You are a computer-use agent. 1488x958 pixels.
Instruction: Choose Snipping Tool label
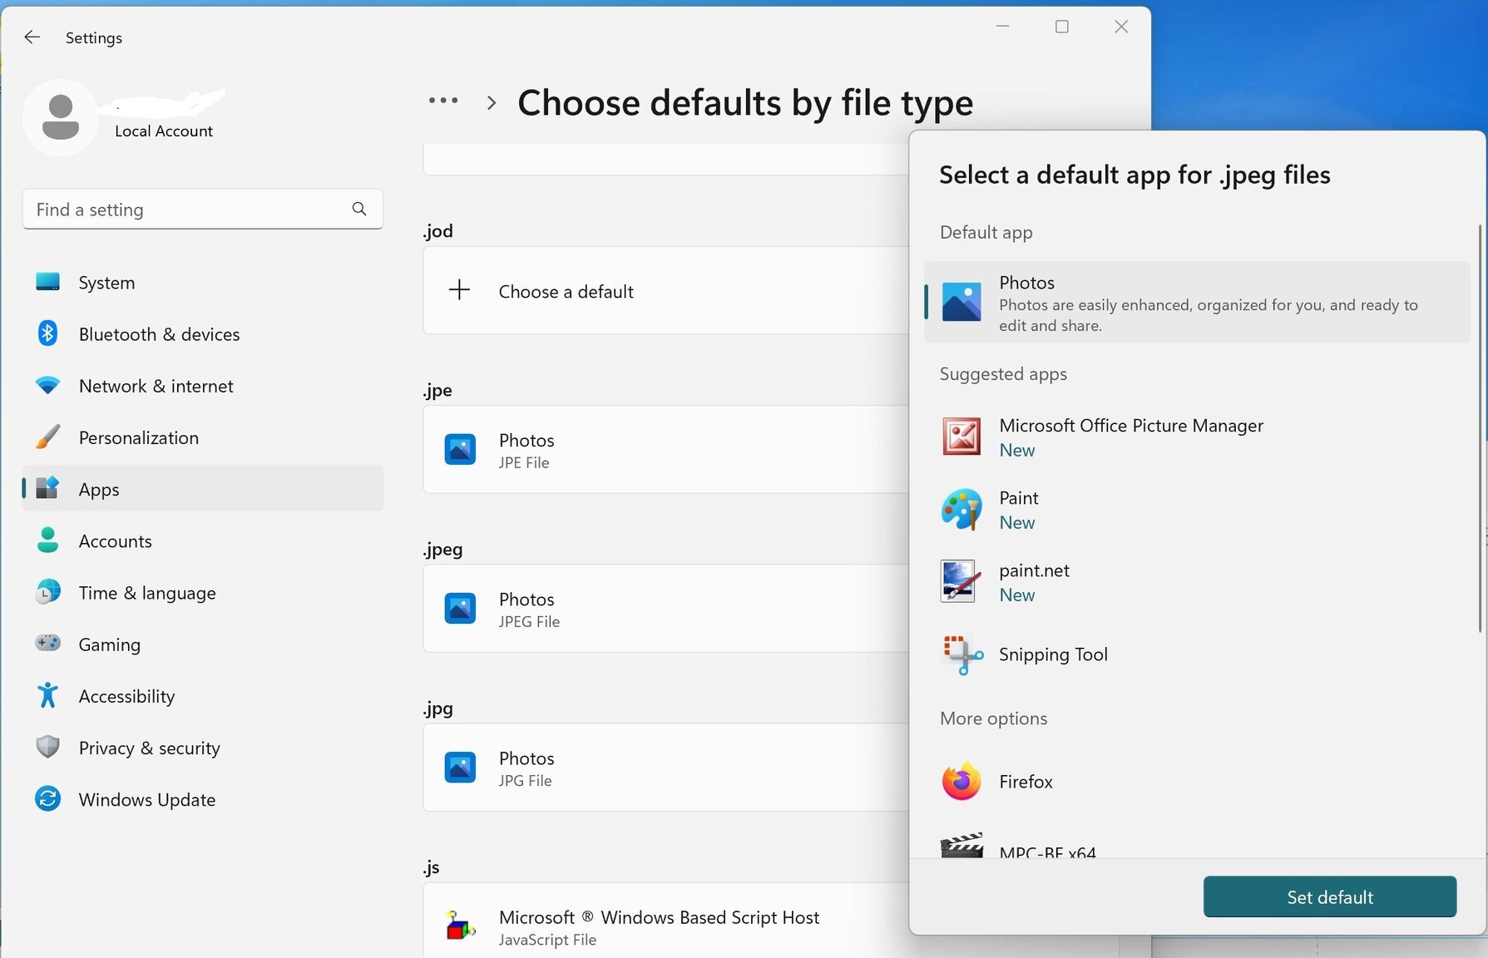(x=1053, y=654)
